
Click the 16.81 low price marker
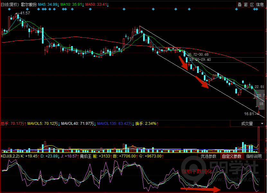[249, 114]
